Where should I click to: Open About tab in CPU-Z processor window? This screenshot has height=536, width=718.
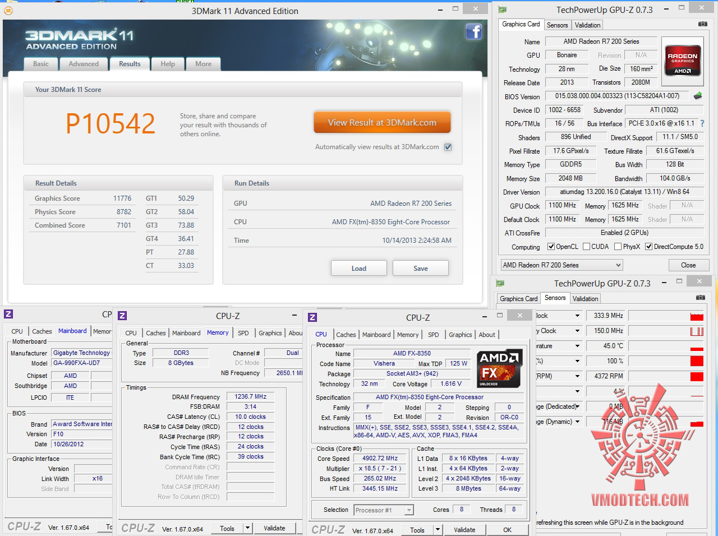coord(487,335)
